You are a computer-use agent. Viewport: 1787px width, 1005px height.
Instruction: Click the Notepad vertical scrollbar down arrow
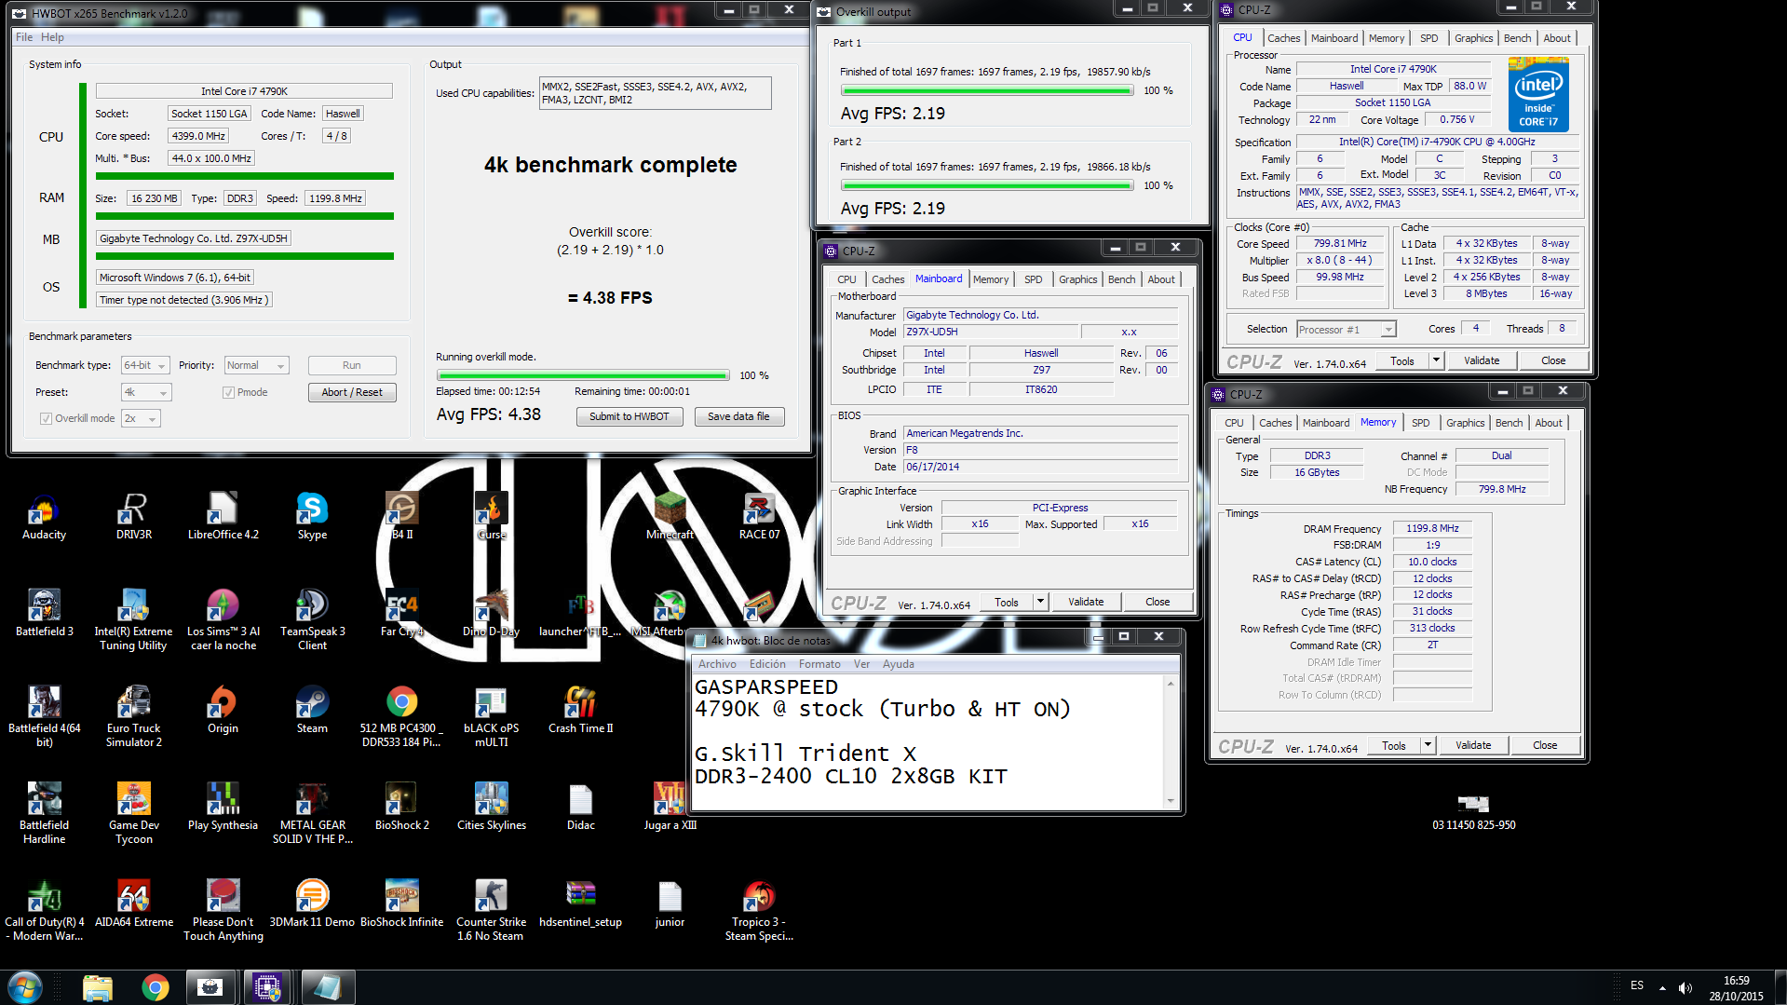click(x=1171, y=801)
